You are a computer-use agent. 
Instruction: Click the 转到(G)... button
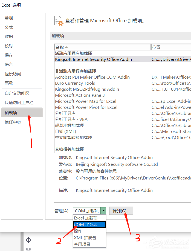coord(121,211)
